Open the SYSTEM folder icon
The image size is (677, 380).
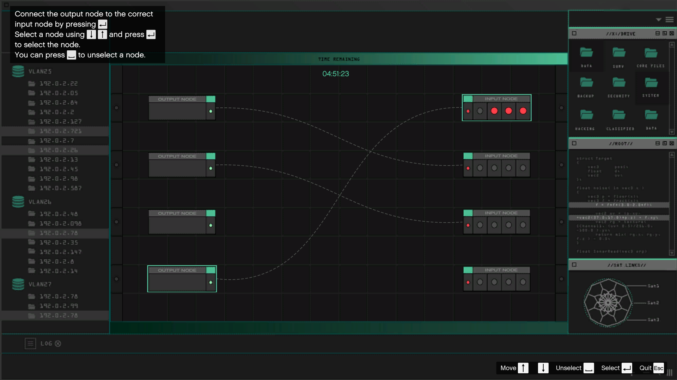point(651,83)
